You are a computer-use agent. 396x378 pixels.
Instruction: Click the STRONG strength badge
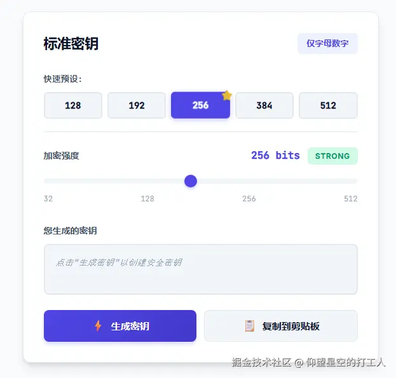[x=332, y=156]
